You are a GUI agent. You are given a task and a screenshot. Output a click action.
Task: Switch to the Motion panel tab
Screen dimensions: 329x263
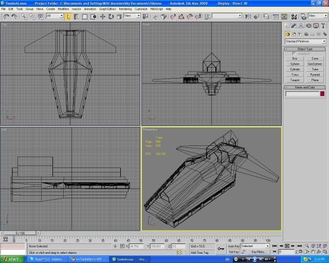[308, 26]
